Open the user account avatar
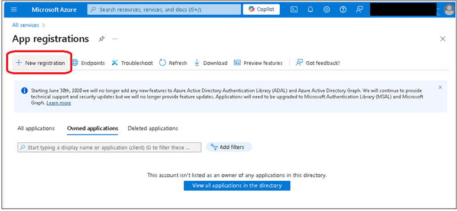 click(x=449, y=9)
